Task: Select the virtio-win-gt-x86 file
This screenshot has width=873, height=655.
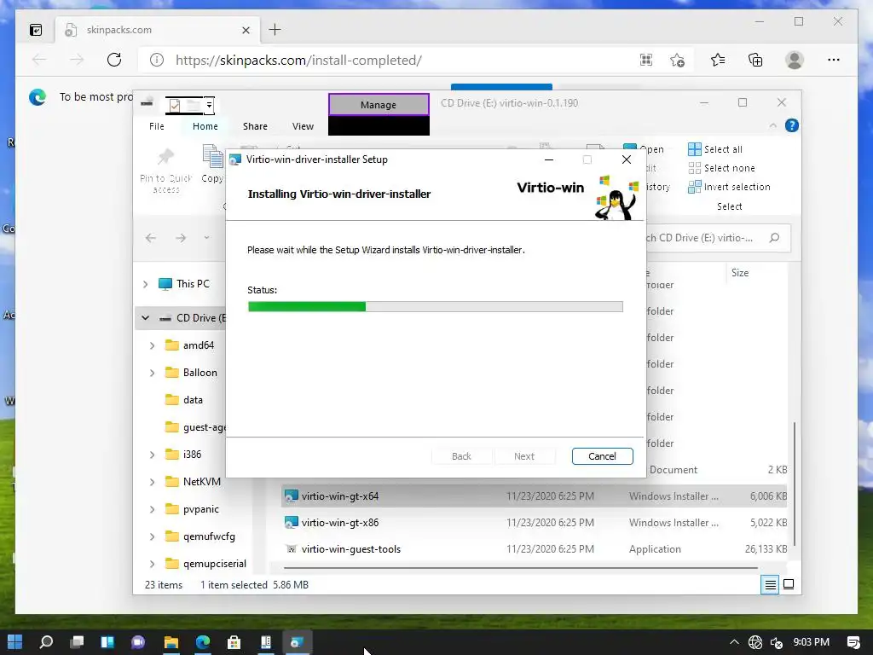Action: pos(535,523)
